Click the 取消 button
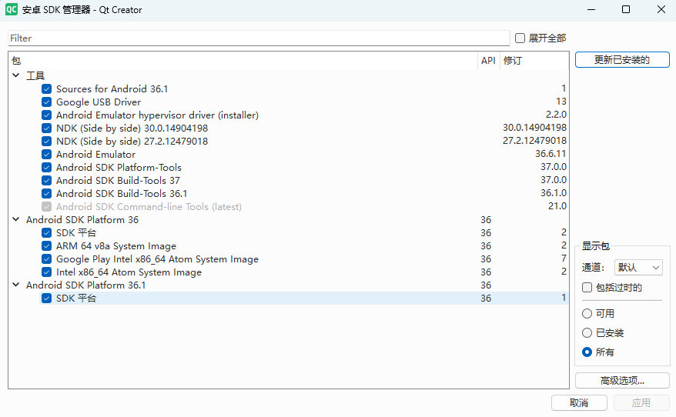Image resolution: width=676 pixels, height=417 pixels. pyautogui.click(x=579, y=403)
